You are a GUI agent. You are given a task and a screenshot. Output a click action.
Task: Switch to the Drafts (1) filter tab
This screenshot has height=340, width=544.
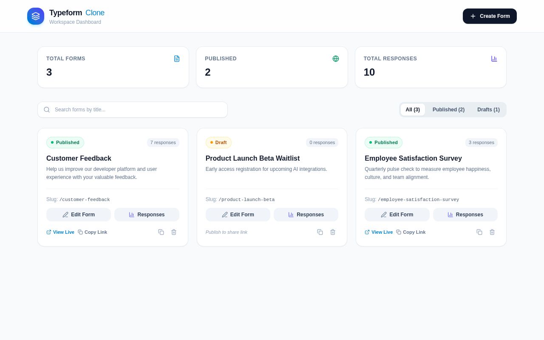pos(488,110)
